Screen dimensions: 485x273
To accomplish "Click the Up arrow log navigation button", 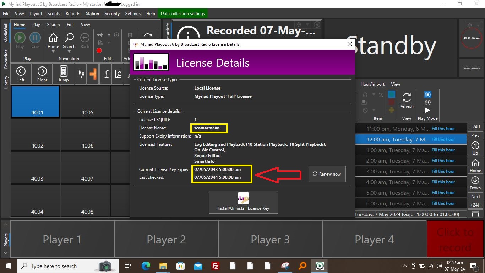I will click(475, 148).
